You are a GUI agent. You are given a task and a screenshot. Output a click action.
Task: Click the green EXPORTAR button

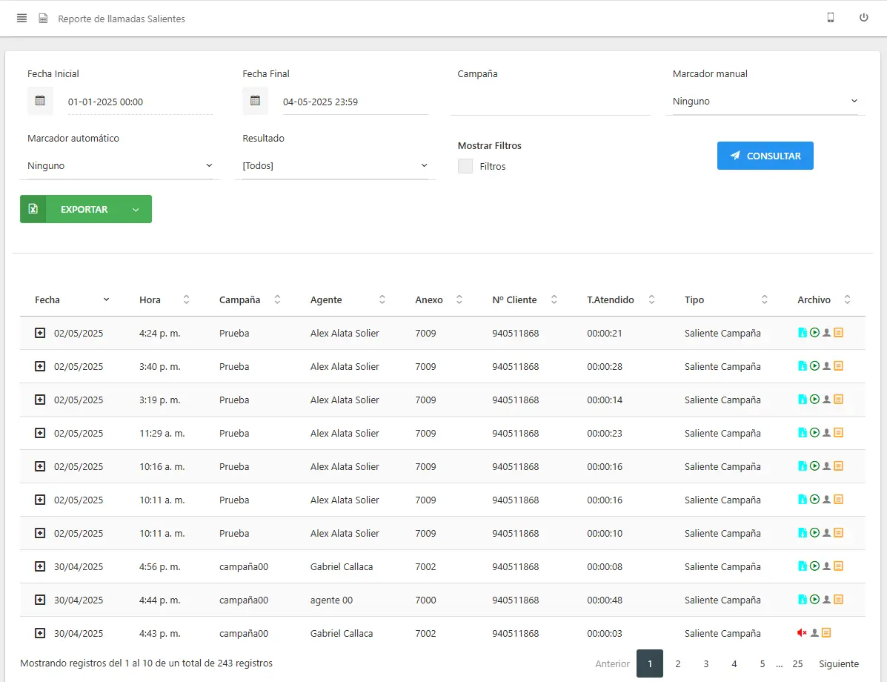[x=85, y=209]
